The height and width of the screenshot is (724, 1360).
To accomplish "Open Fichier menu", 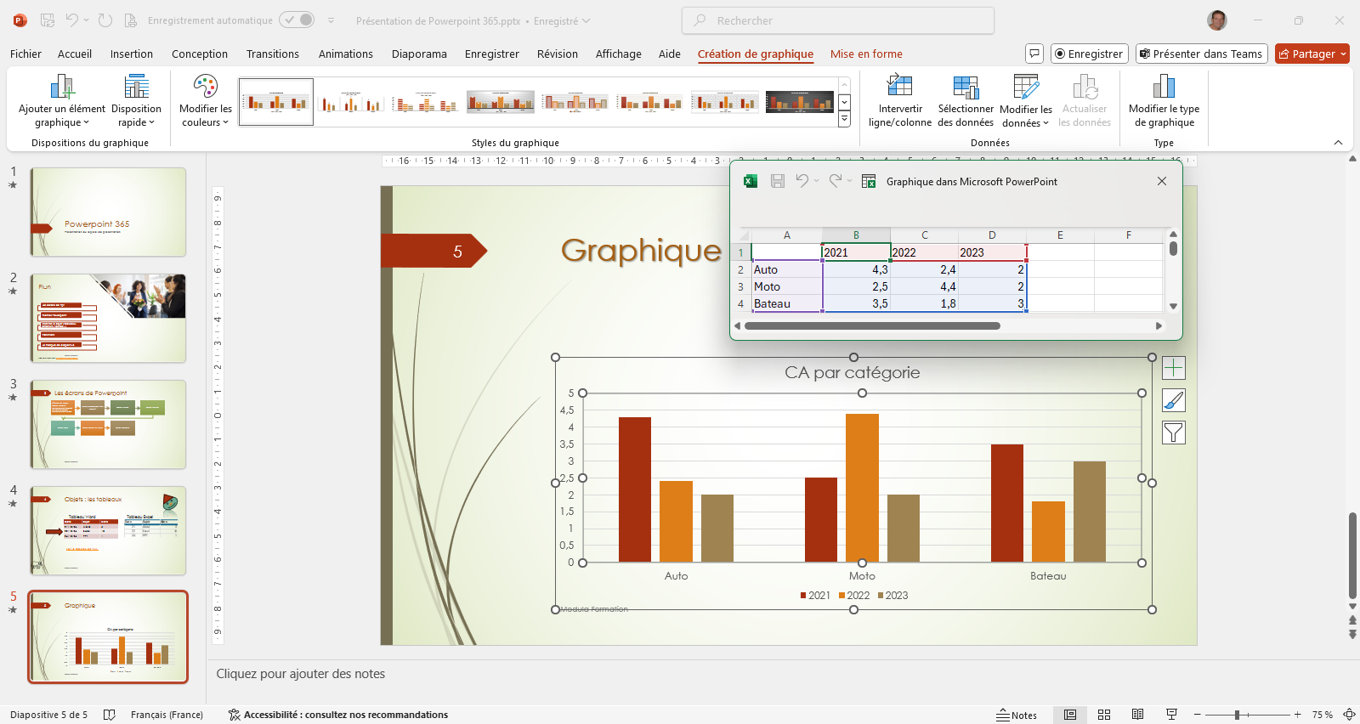I will [x=25, y=54].
